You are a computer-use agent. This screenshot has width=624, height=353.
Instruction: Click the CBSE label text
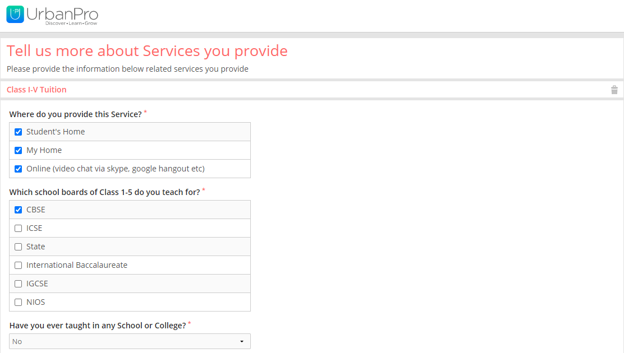click(x=35, y=210)
